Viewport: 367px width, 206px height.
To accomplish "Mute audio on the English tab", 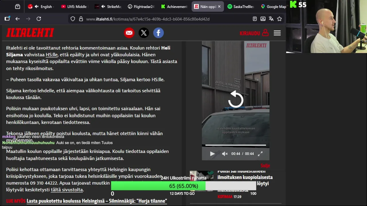I will point(37,7).
